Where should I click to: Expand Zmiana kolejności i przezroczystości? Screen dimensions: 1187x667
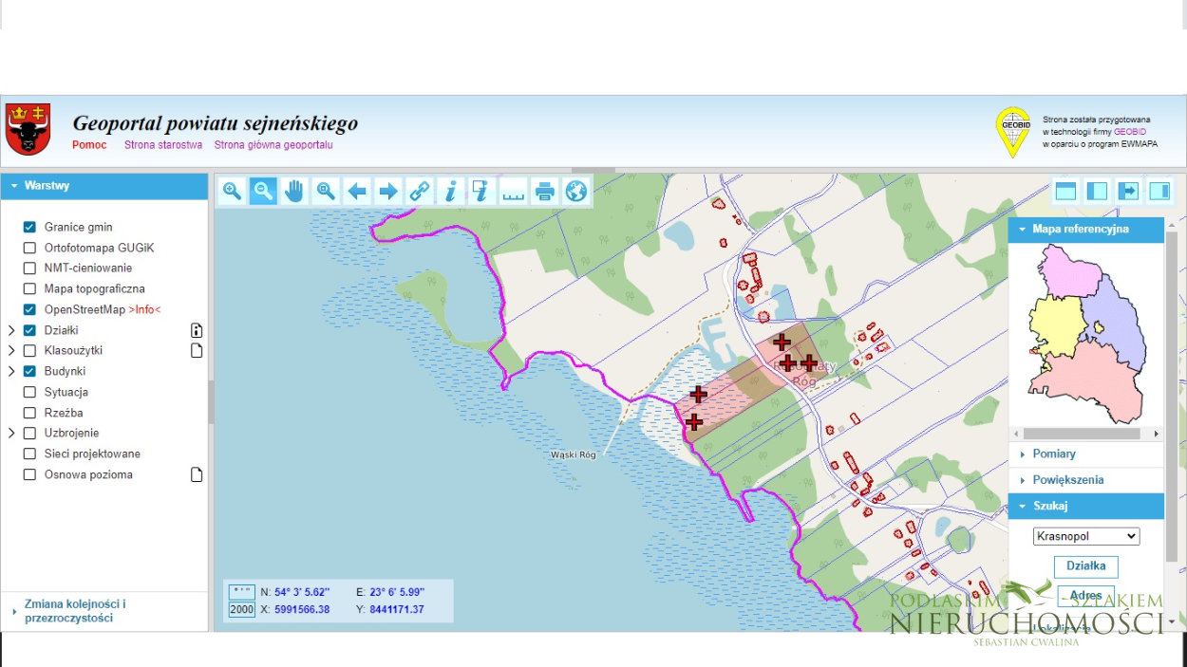[x=104, y=611]
